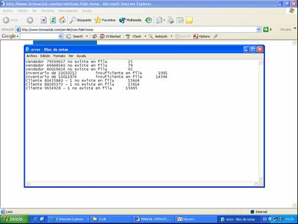The height and width of the screenshot is (224, 298).
Task: Click the Check spelling button
Action: 134,36
